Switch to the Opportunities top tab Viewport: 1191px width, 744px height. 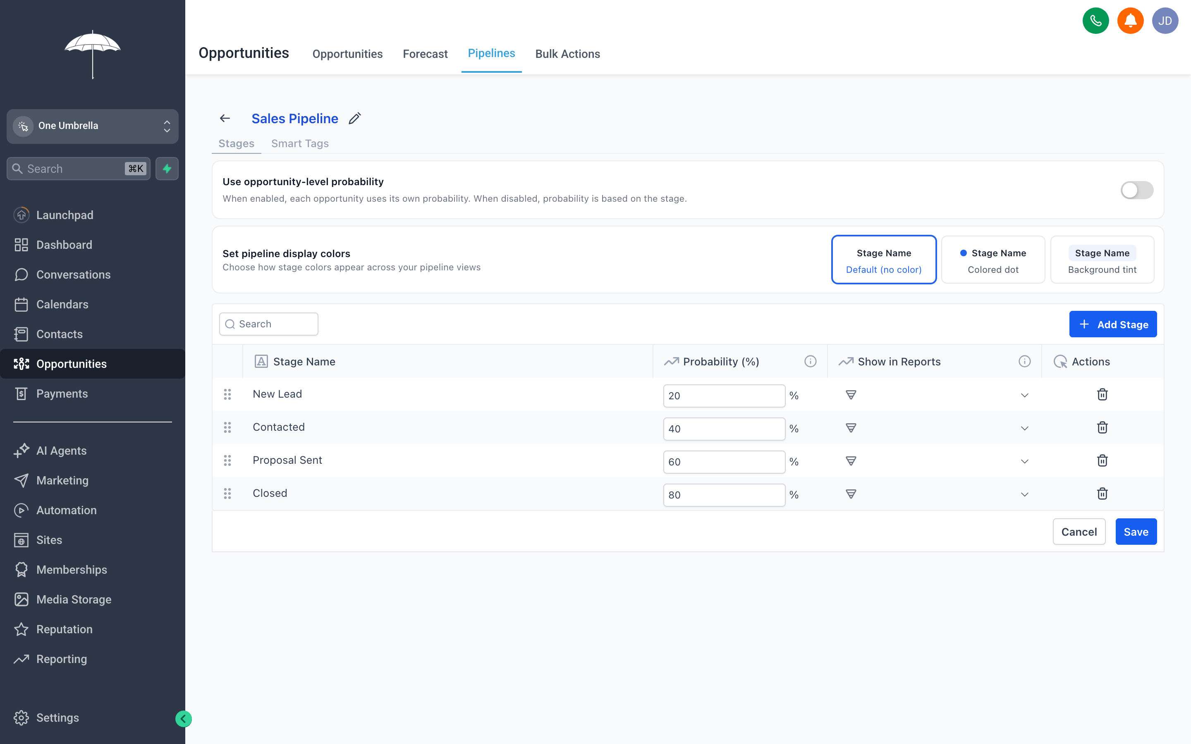347,54
